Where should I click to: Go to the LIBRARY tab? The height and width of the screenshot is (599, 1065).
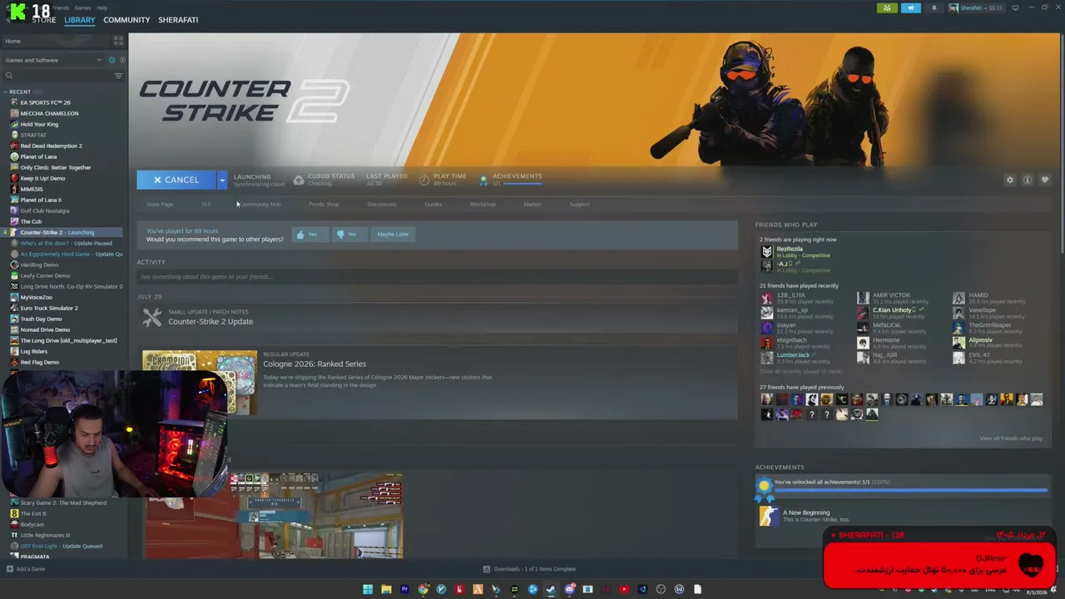point(80,20)
